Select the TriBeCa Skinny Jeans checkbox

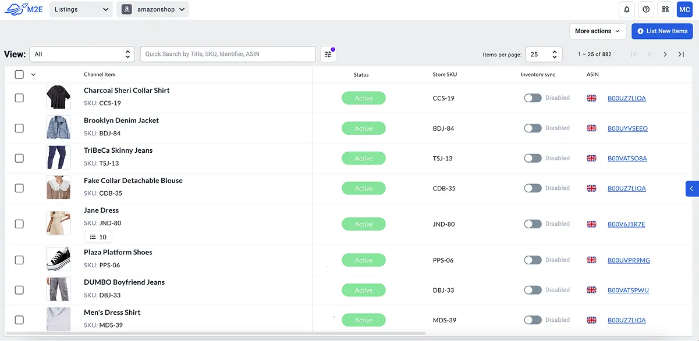[x=19, y=157]
